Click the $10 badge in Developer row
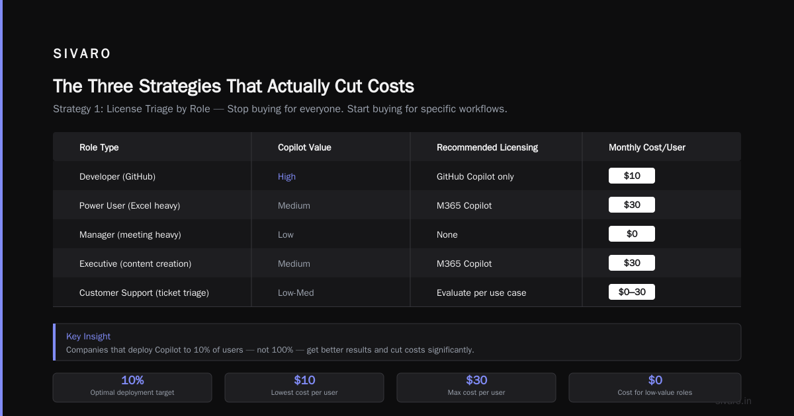 (632, 176)
